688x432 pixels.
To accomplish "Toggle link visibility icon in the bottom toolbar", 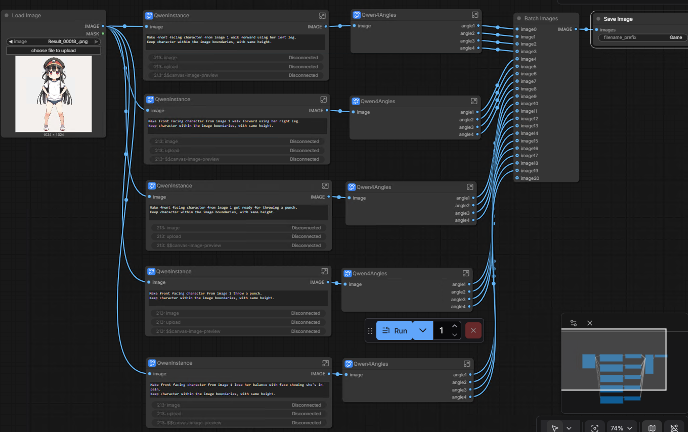I will [674, 428].
